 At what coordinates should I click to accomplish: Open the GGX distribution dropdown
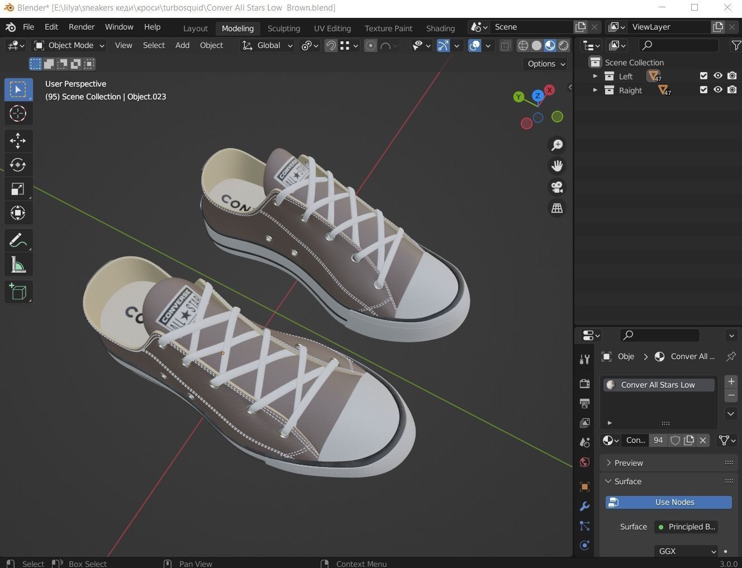tap(686, 551)
